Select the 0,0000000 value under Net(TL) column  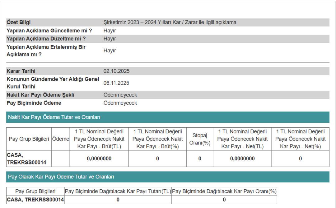(242, 158)
